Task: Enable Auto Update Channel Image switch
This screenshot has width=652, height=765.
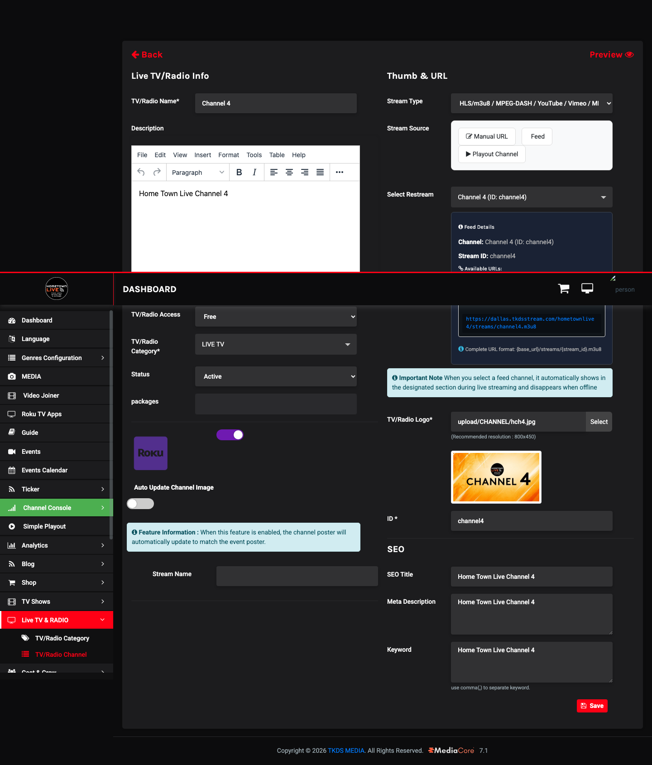Action: (140, 504)
